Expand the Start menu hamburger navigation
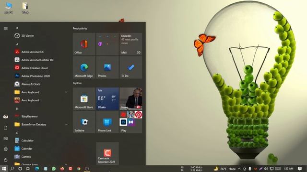The image size is (307, 172). point(5,29)
